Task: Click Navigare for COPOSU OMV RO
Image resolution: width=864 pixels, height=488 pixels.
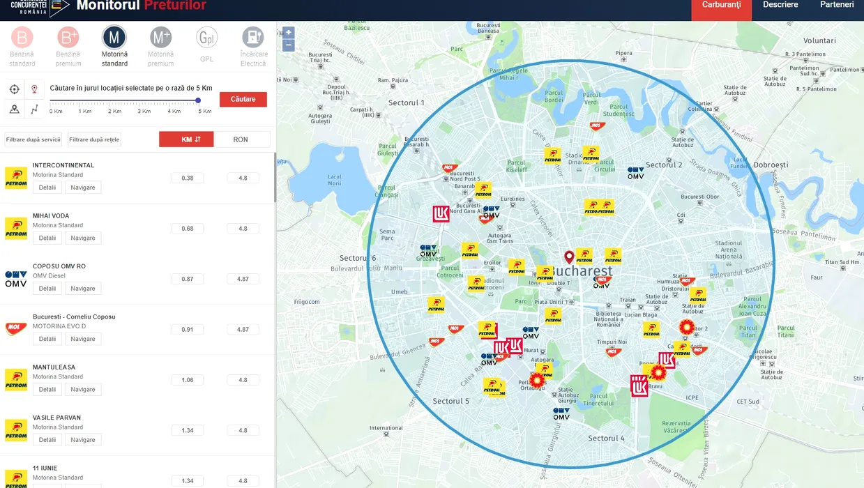Action: [83, 289]
